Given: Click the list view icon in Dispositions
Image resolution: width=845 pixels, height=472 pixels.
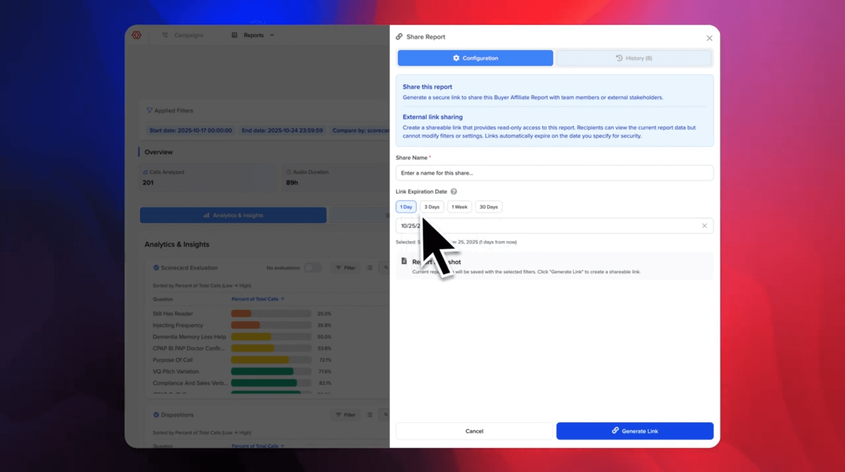Looking at the screenshot, I should coord(369,415).
